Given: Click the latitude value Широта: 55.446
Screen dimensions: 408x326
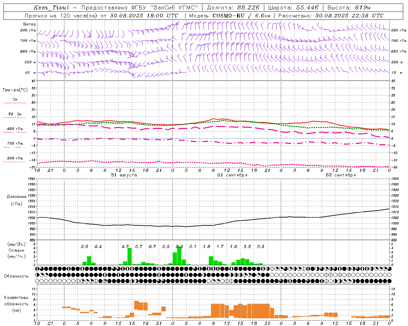Looking at the screenshot, I should 293,8.
